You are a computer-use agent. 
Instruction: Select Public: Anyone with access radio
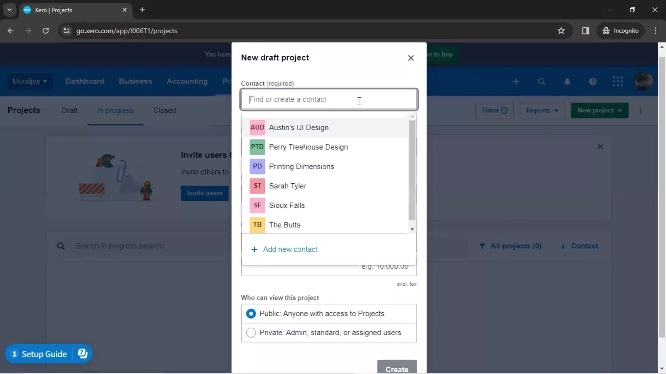coord(251,314)
